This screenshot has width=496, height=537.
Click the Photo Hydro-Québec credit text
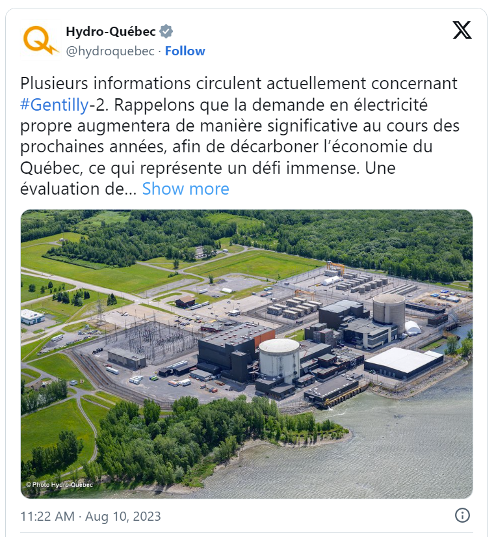pyautogui.click(x=60, y=484)
